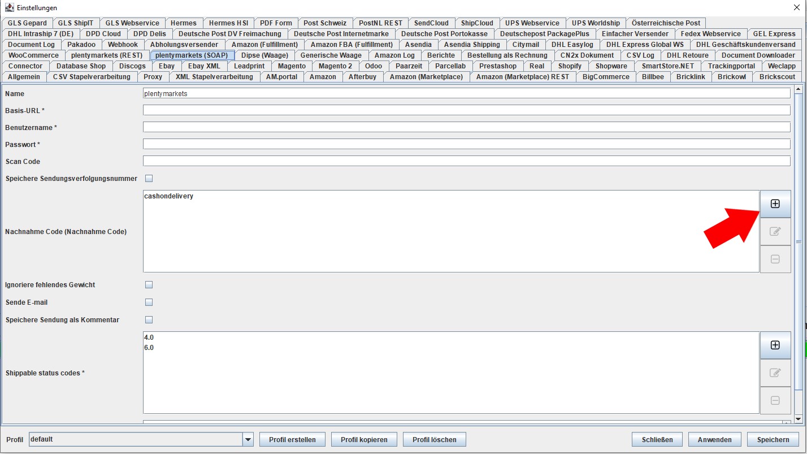Open the Trackingportal tab
This screenshot has width=807, height=454.
731,66
